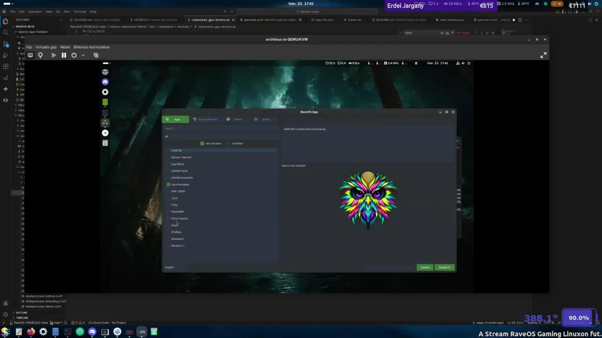Tick the CoreCTRL checkbox
Screen dimensions: 602x338
tap(168, 150)
